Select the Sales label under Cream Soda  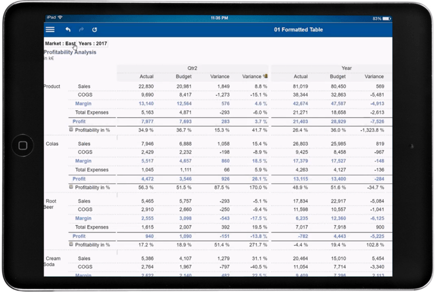tap(84, 259)
